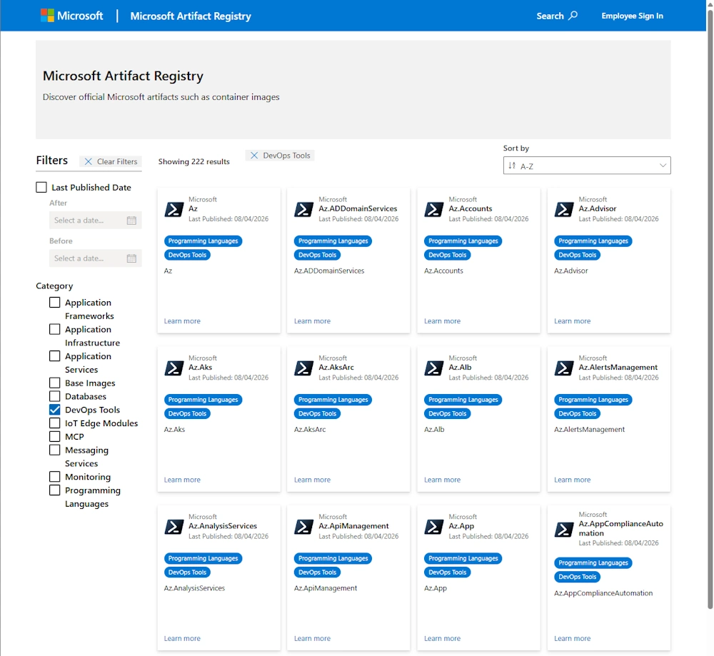The height and width of the screenshot is (656, 714).
Task: Check the MCP category
Action: click(x=55, y=437)
